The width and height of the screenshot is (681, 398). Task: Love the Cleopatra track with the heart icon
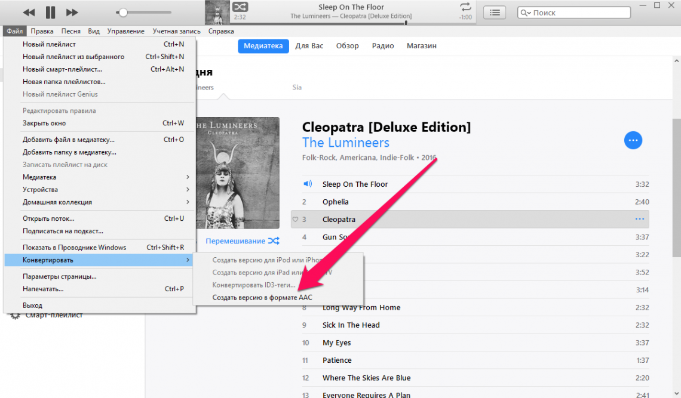295,220
